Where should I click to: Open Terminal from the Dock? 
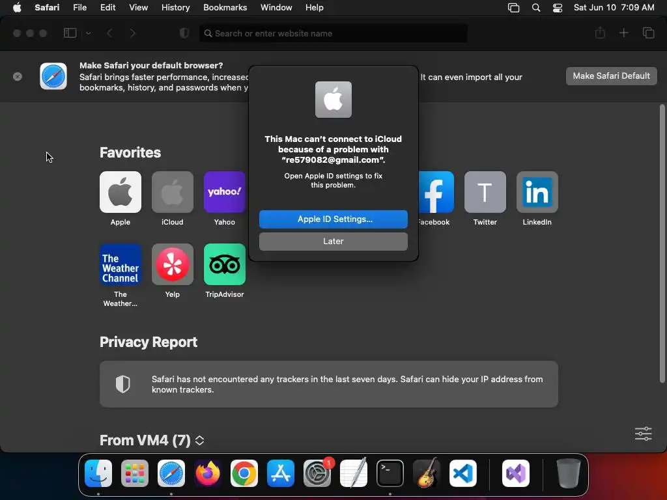(390, 473)
